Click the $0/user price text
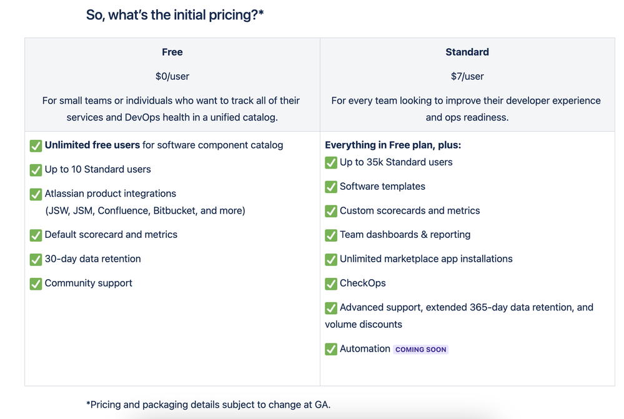Image resolution: width=624 pixels, height=419 pixels. click(x=172, y=77)
